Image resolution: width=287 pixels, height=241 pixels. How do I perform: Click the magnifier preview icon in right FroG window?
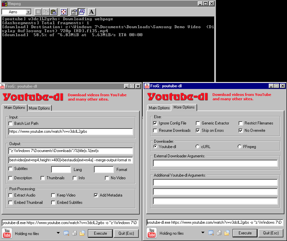coord(211,233)
